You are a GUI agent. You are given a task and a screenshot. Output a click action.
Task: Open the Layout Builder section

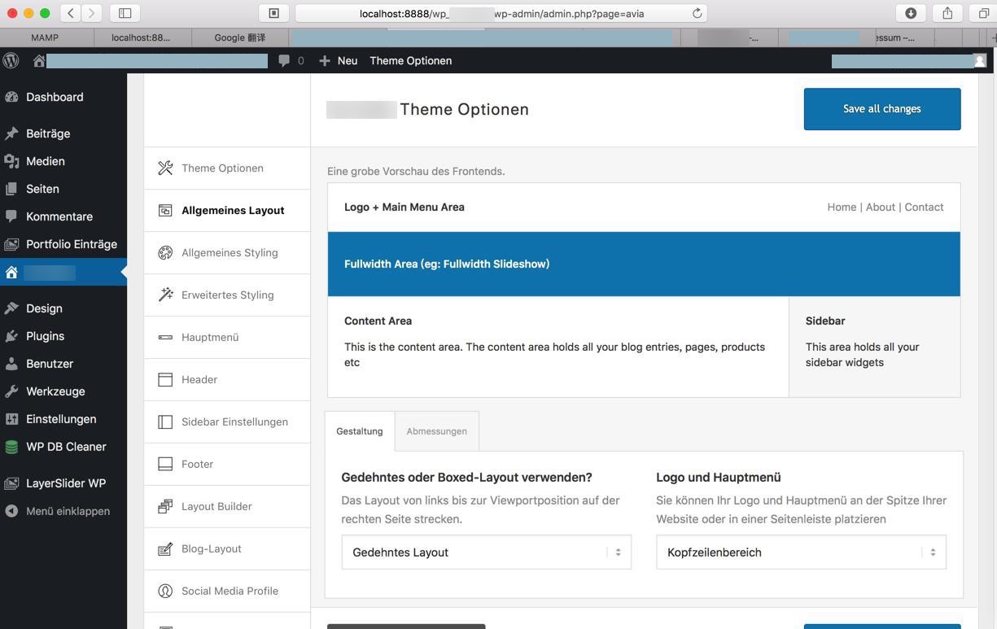click(216, 507)
